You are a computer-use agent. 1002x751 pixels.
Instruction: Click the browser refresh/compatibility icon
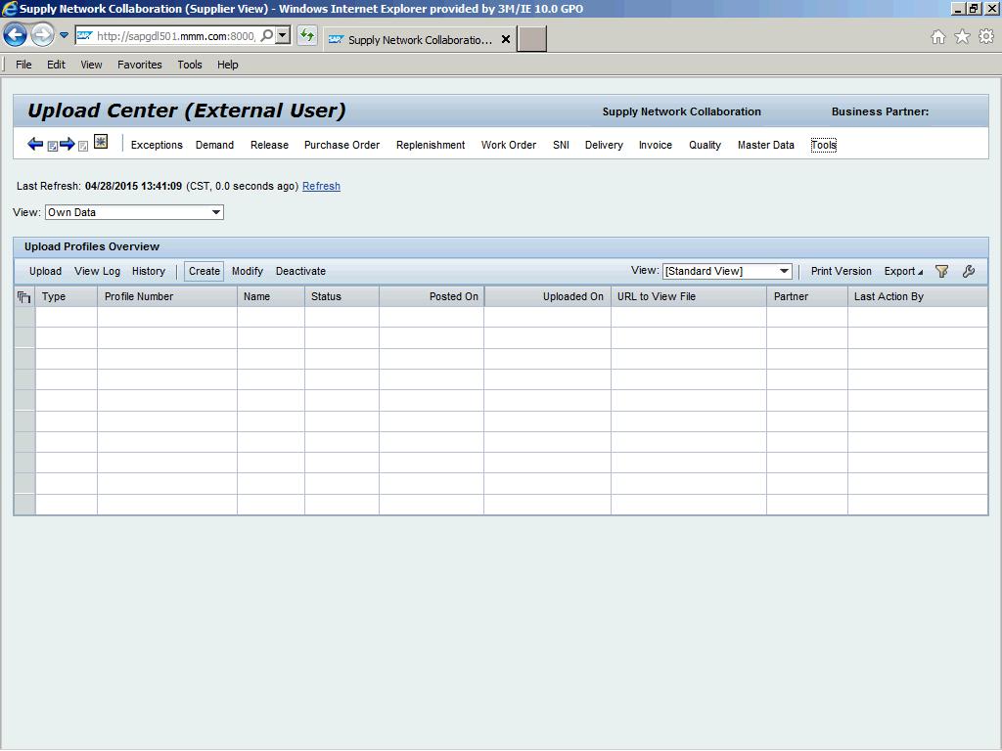click(x=307, y=36)
